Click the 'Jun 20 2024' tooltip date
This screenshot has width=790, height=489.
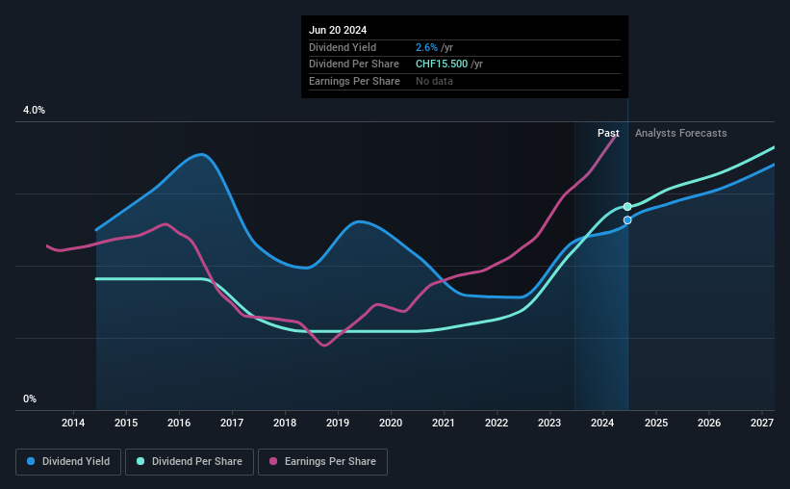338,30
